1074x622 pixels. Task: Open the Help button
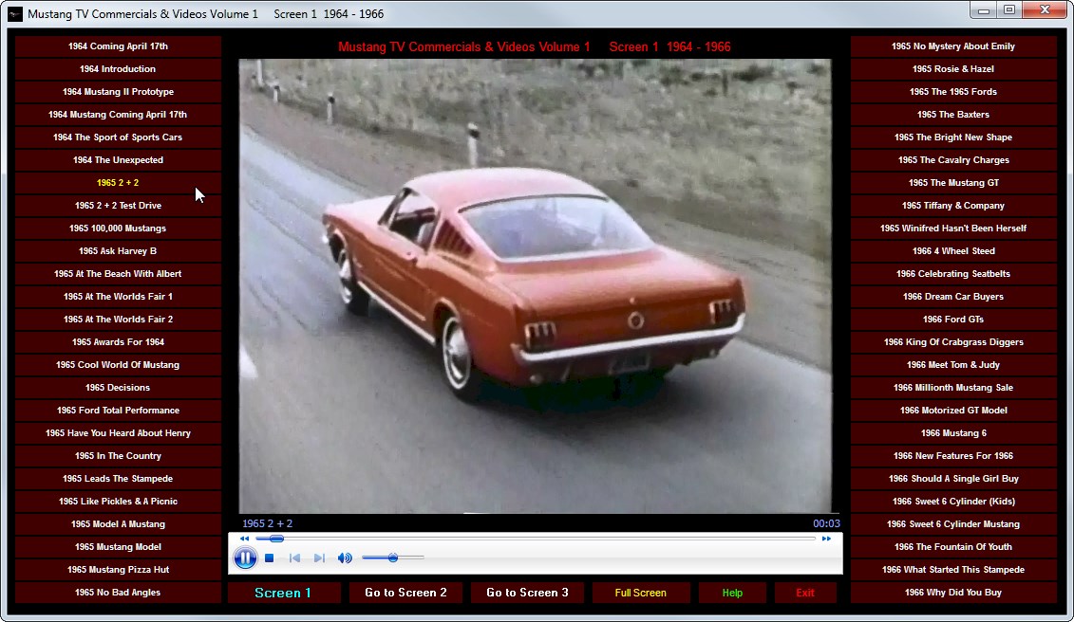732,593
